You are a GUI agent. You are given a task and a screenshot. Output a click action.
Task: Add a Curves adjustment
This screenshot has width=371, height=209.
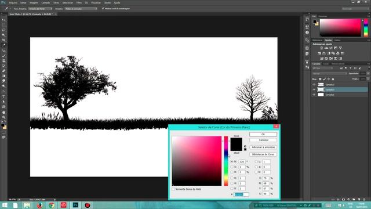tap(331, 48)
